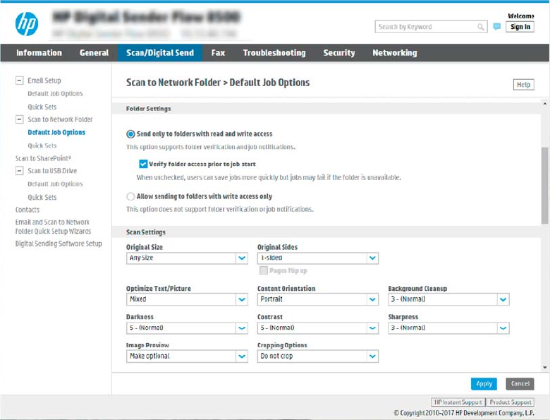
Task: Open the Image Preview dropdown
Action: pos(187,356)
